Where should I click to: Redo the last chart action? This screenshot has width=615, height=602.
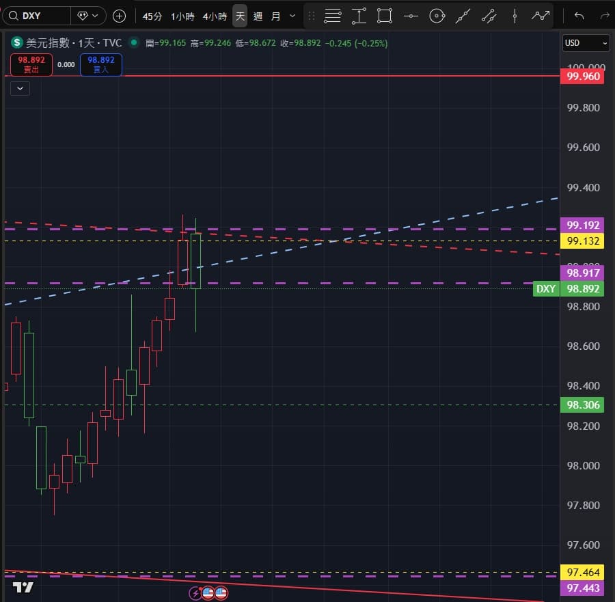(605, 16)
